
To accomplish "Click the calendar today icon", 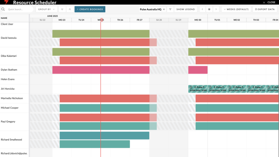I will click(x=209, y=9).
